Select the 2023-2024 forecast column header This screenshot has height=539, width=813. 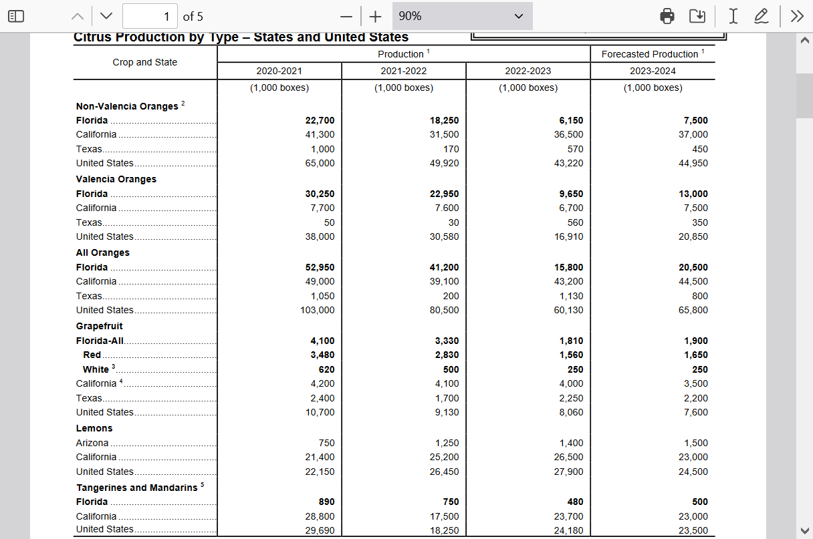click(x=653, y=71)
